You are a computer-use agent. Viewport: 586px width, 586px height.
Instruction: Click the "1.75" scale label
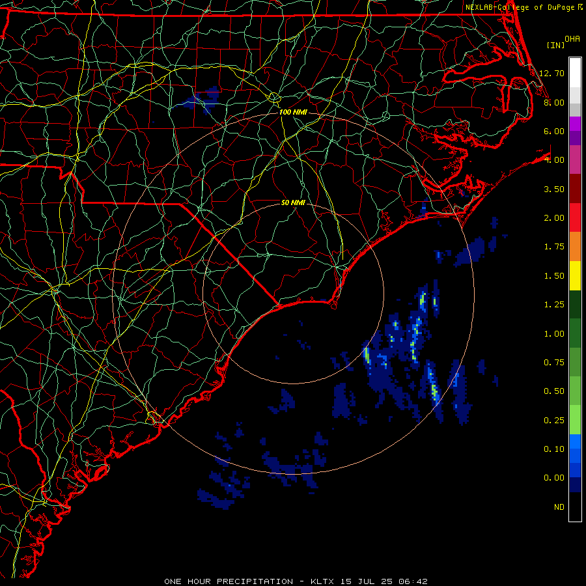click(x=554, y=247)
